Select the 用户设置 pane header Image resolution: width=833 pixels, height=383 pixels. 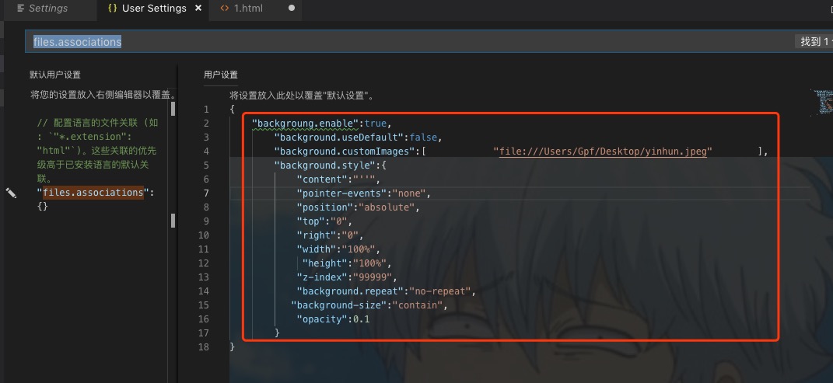[221, 75]
